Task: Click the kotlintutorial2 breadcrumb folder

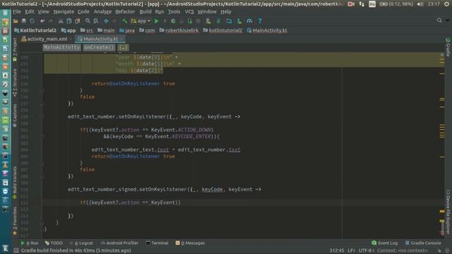Action: [x=222, y=30]
